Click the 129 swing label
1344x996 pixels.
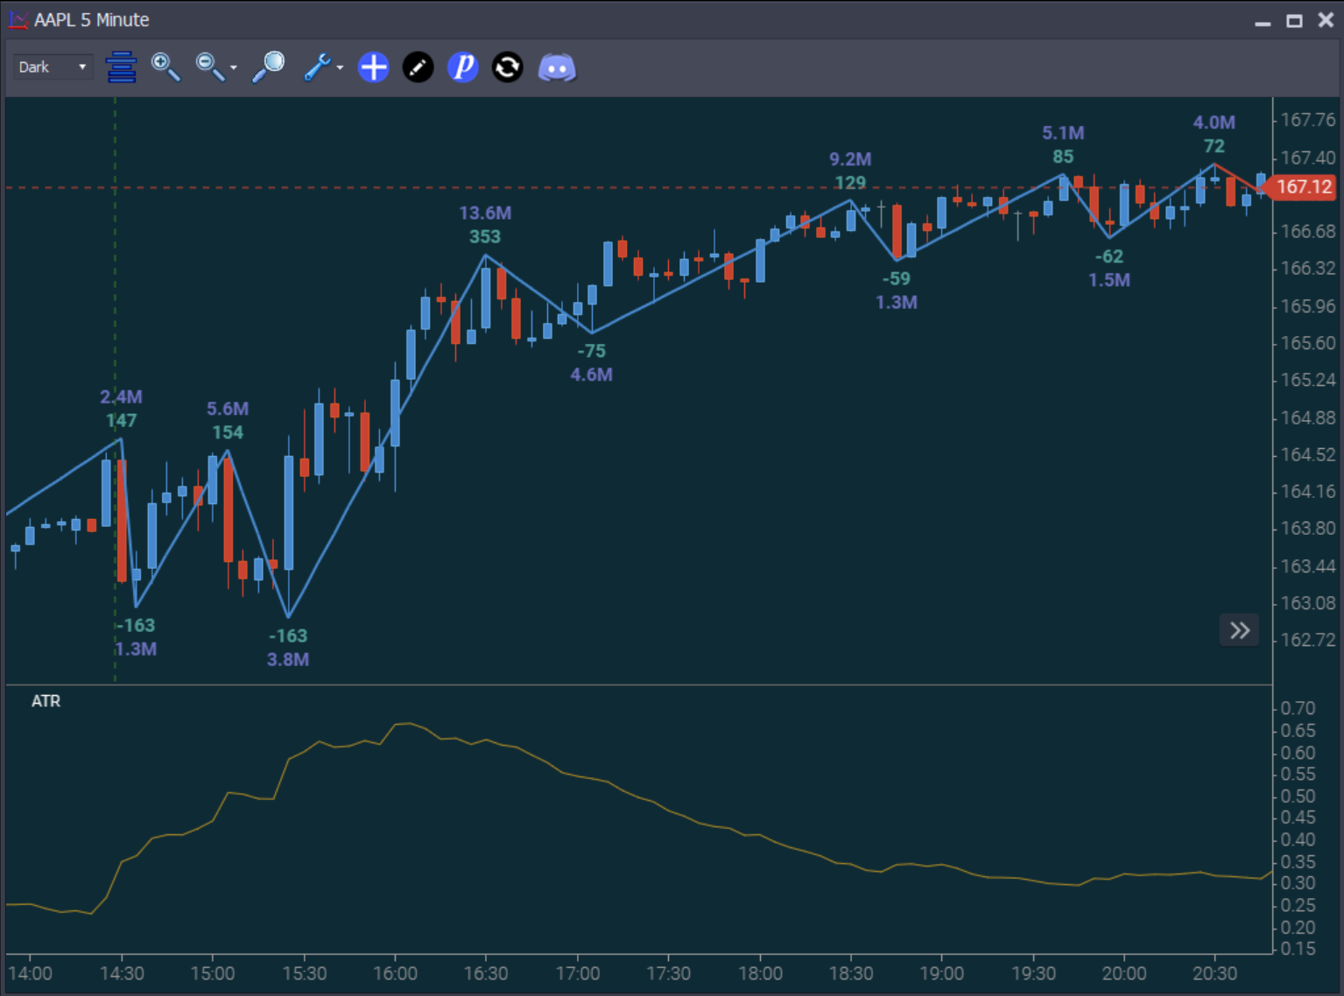pyautogui.click(x=850, y=183)
